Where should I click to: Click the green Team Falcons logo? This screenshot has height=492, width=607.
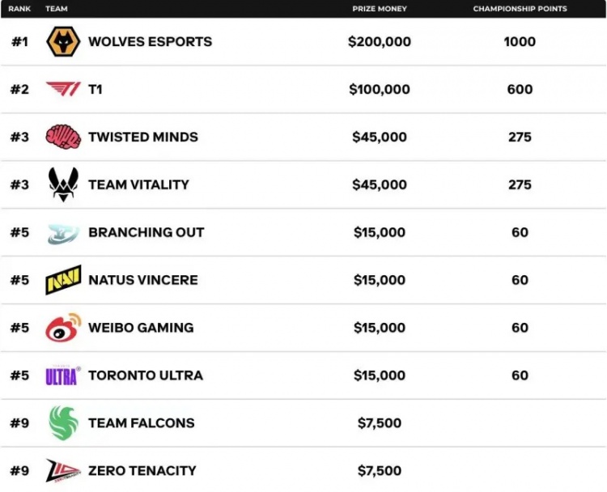pos(63,423)
